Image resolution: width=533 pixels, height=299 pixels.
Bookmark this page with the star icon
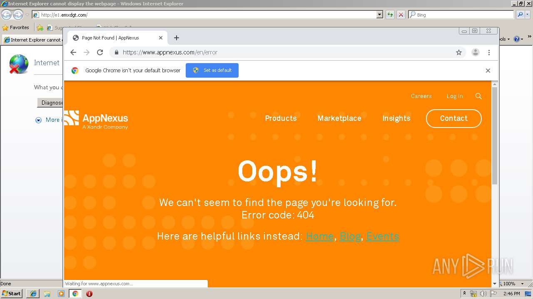tap(459, 52)
